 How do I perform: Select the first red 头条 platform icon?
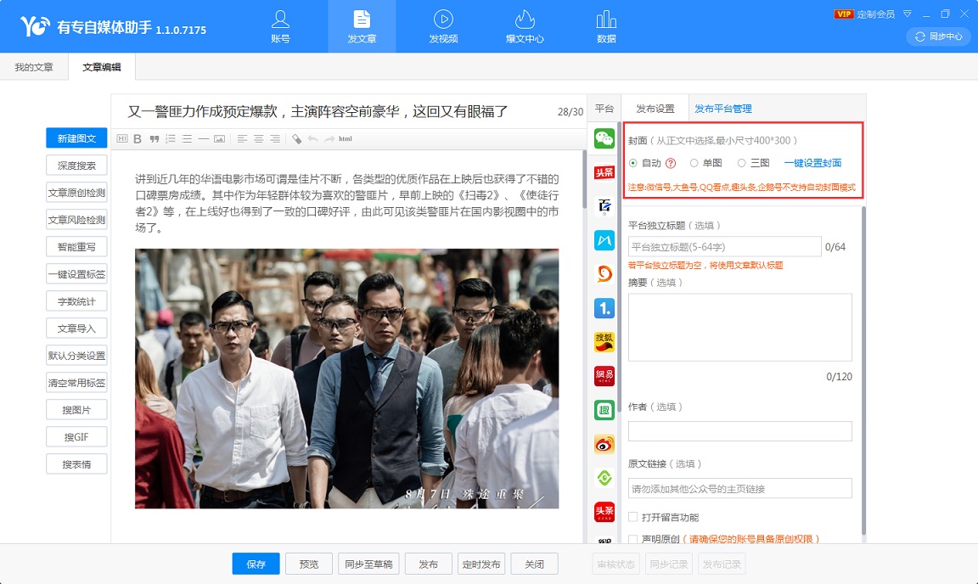[604, 172]
